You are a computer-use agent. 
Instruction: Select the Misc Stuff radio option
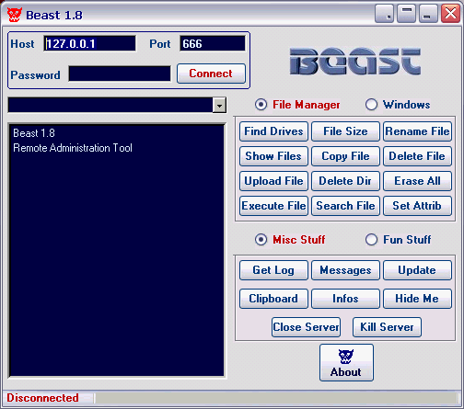tap(261, 240)
